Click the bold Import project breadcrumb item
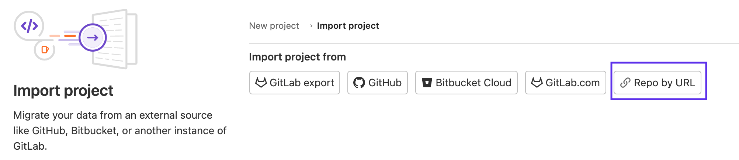The height and width of the screenshot is (160, 739). [x=348, y=26]
